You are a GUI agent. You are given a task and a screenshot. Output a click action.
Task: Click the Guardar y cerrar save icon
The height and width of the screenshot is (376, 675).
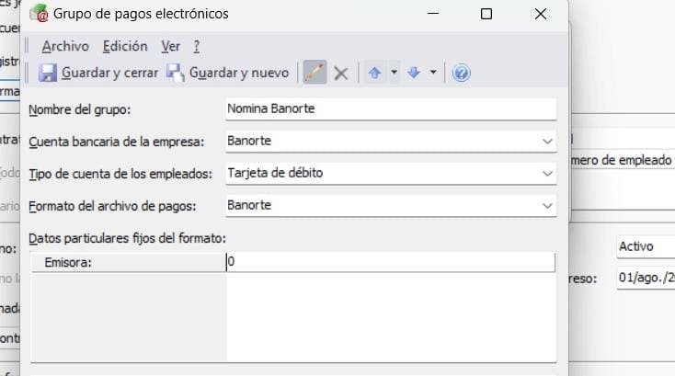coord(49,73)
